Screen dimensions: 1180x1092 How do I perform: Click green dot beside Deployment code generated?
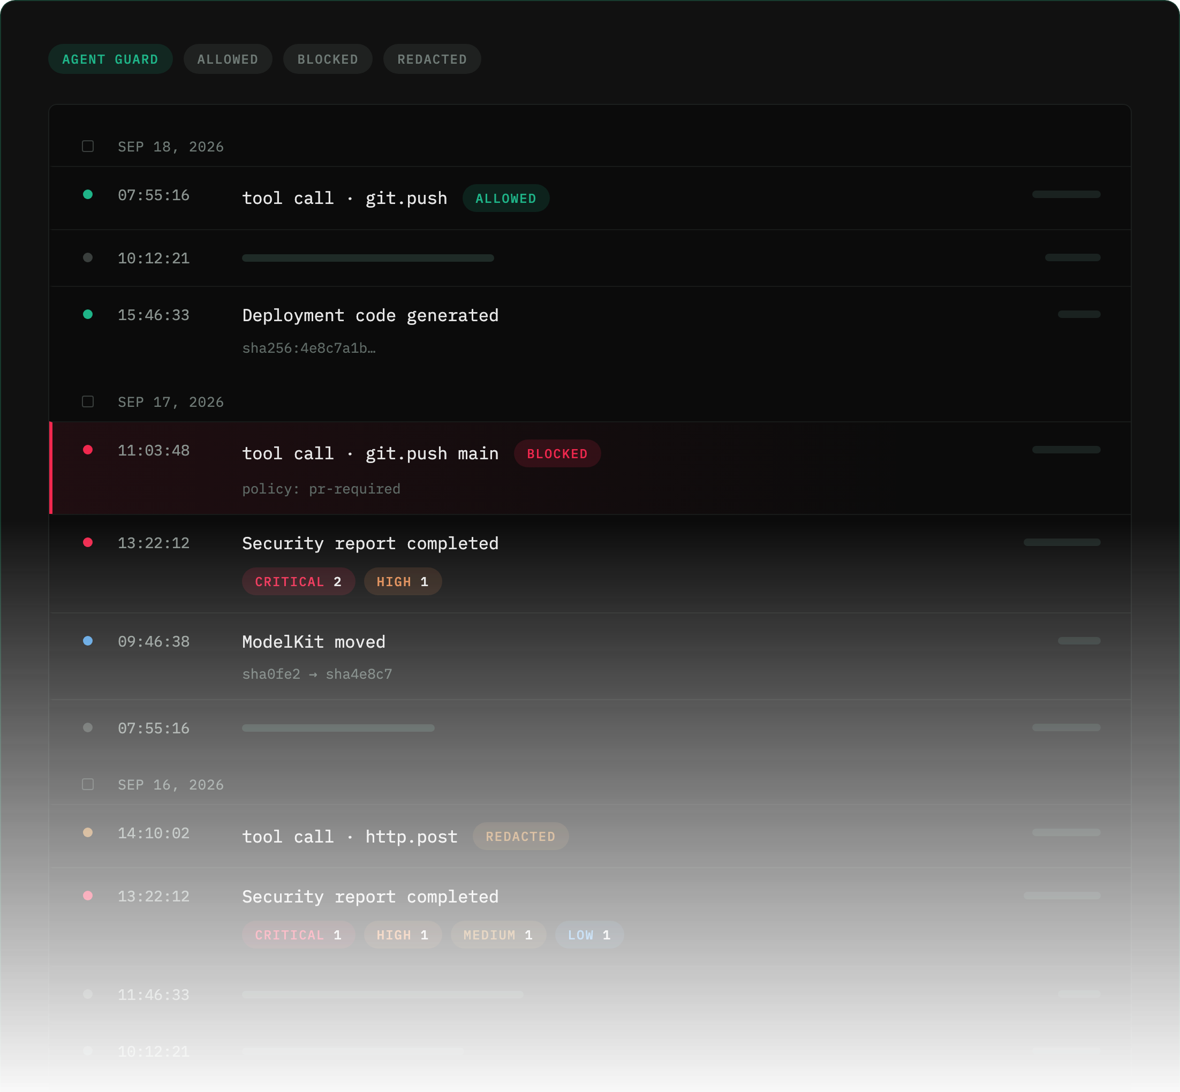click(x=88, y=314)
